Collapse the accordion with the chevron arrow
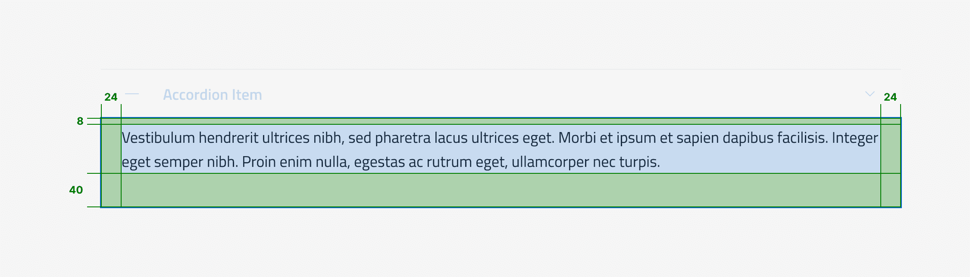This screenshot has height=277, width=970. 870,94
